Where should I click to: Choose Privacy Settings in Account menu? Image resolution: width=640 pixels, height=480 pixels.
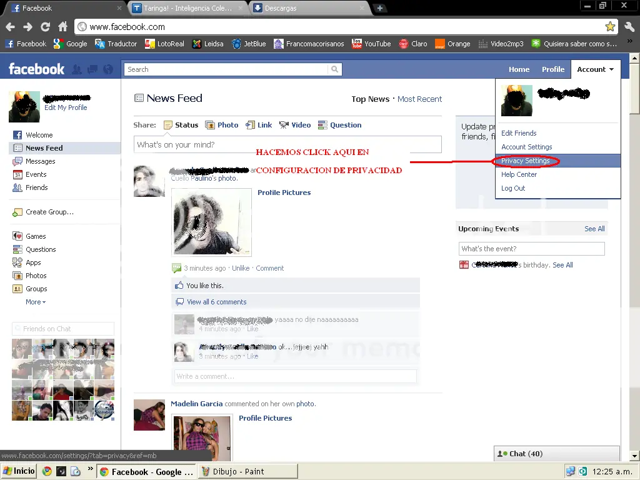(x=558, y=161)
